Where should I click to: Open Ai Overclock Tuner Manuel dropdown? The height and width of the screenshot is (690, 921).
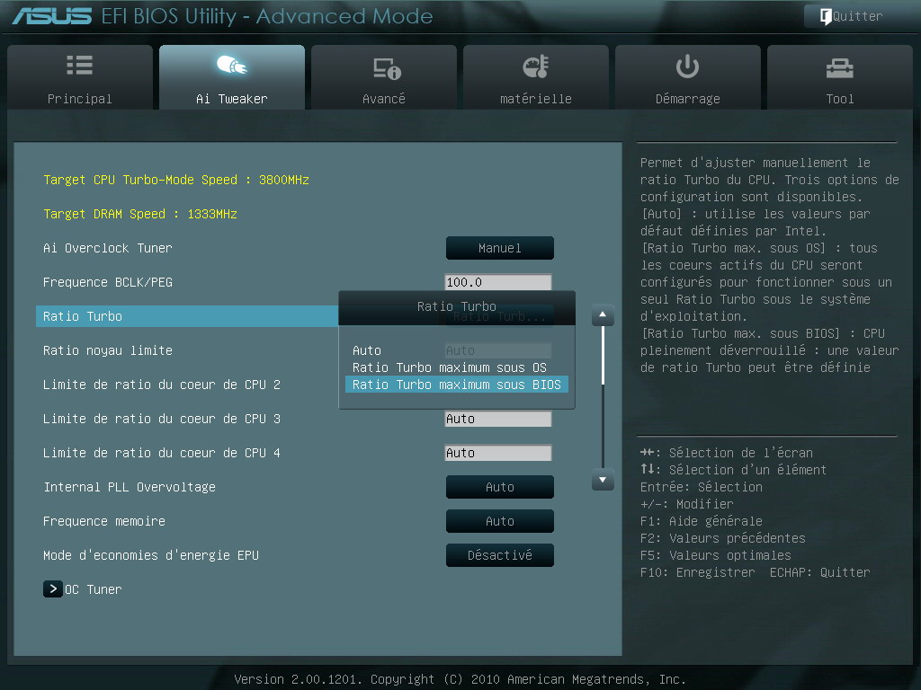coord(500,248)
